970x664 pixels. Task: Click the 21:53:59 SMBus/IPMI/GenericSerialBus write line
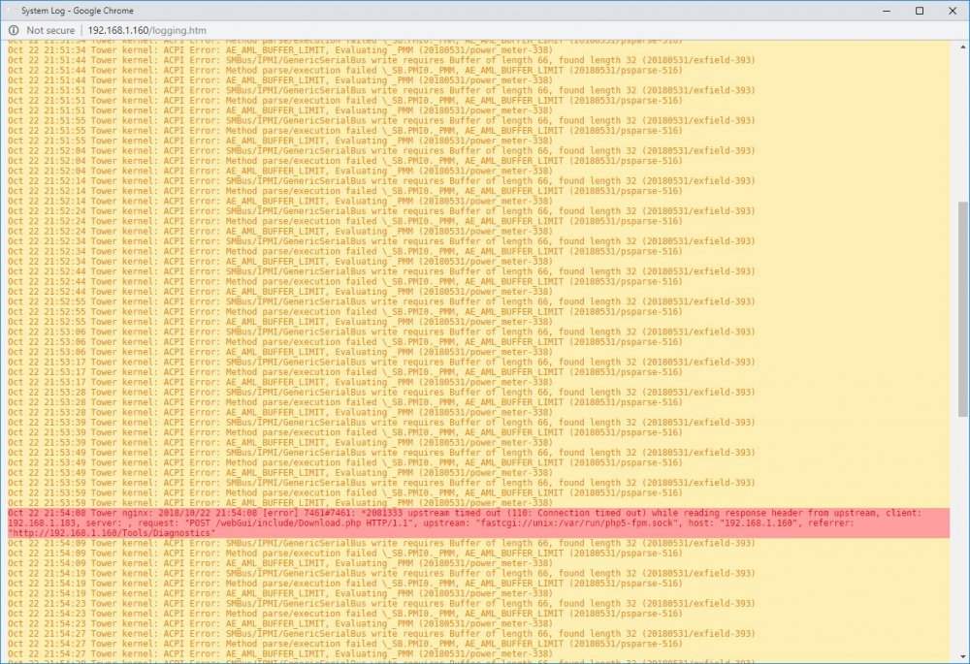tap(381, 483)
